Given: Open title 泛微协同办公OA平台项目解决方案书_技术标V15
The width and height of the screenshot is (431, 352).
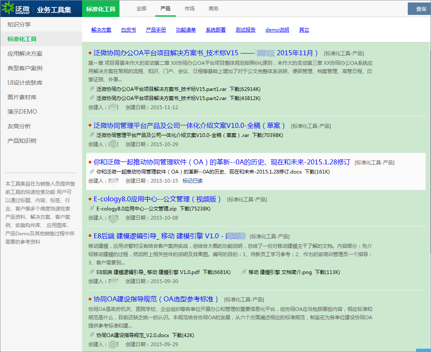Looking at the screenshot, I should coord(206,53).
